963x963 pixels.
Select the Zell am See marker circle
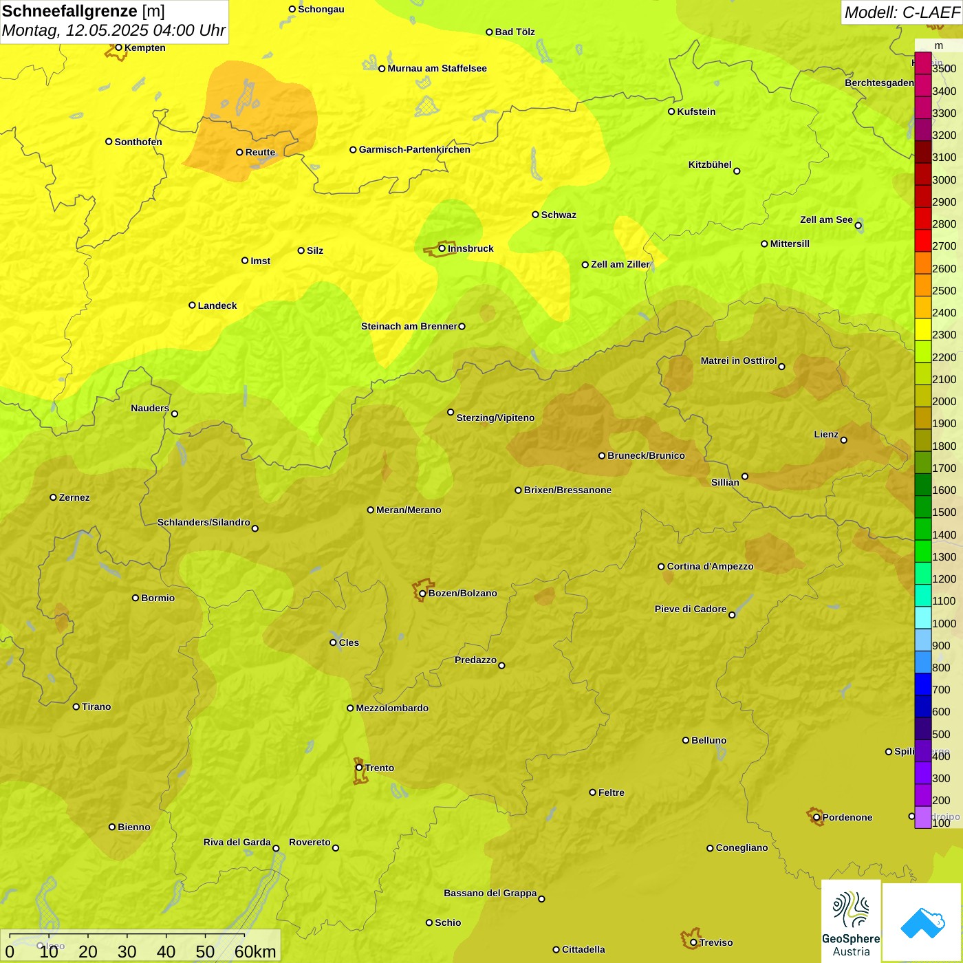click(858, 225)
